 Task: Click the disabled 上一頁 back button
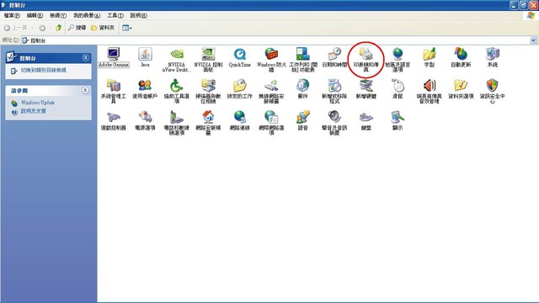(15, 28)
